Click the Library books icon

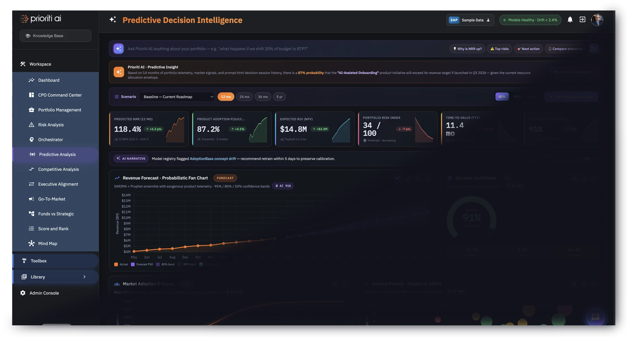[x=24, y=277]
